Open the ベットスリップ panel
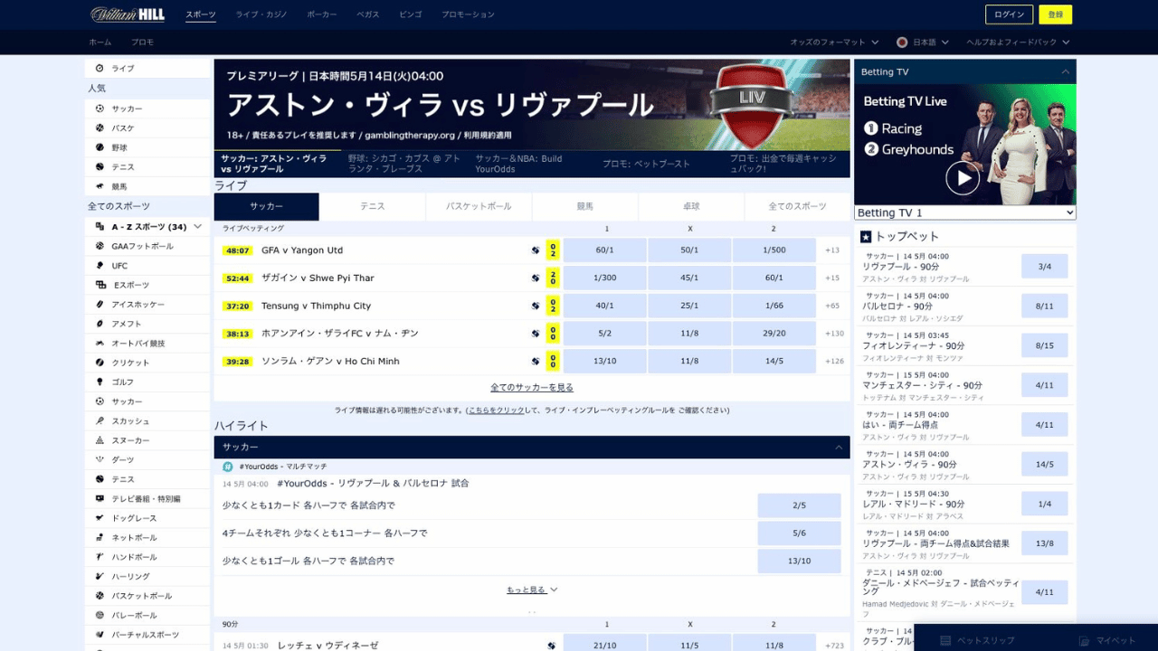Screen dimensions: 1158x651 click(x=977, y=640)
